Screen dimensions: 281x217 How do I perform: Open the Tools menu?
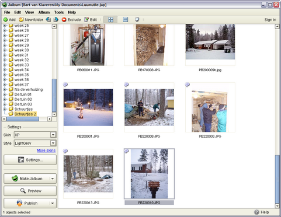pyautogui.click(x=59, y=12)
